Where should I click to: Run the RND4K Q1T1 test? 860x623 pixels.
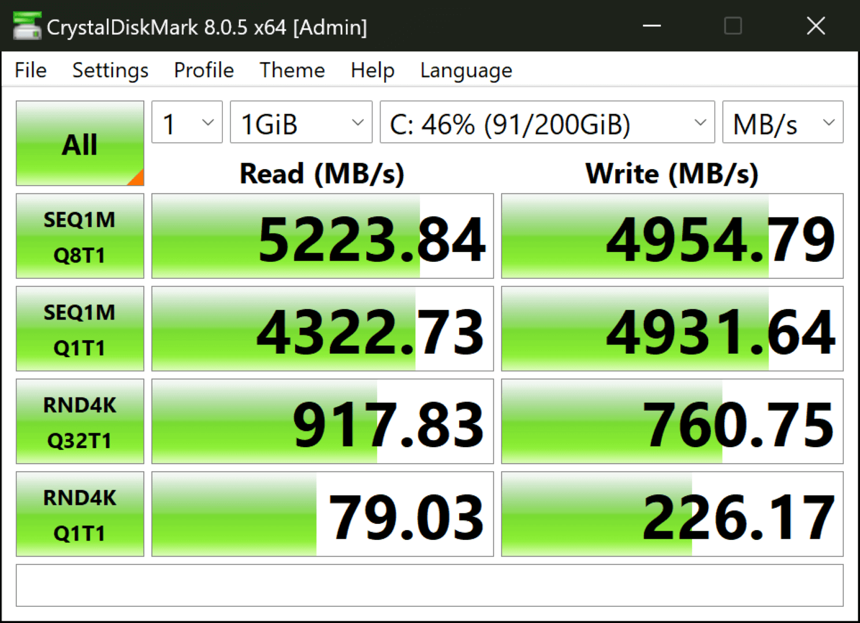[x=80, y=515]
